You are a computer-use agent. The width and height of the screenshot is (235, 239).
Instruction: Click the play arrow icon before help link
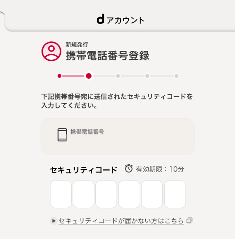[54, 221]
